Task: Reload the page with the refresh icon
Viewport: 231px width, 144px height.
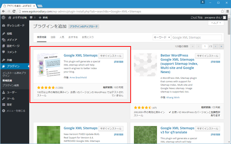Action: (x=14, y=11)
